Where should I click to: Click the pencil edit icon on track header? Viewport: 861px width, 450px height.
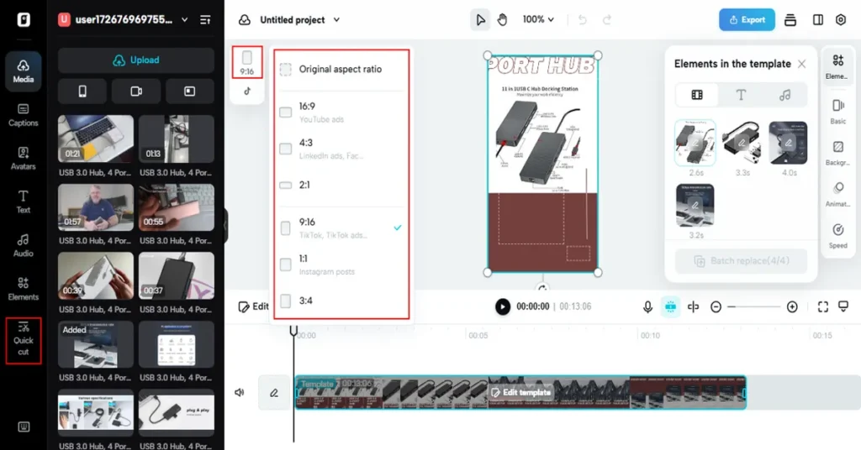[x=274, y=392]
